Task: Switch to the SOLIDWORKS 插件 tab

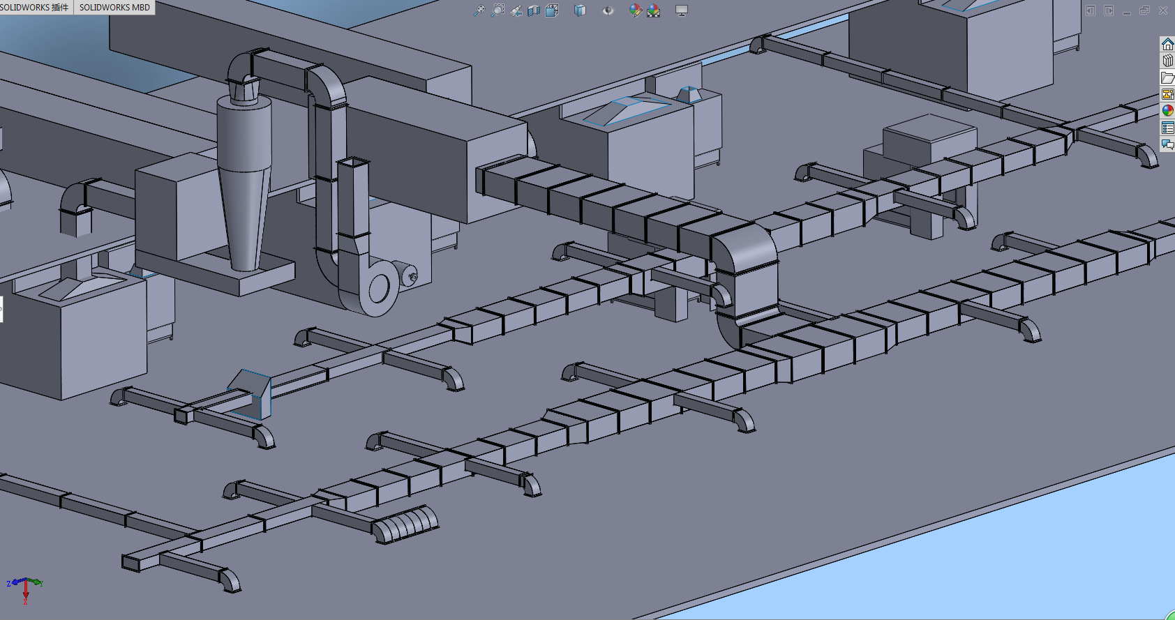Action: (x=35, y=7)
